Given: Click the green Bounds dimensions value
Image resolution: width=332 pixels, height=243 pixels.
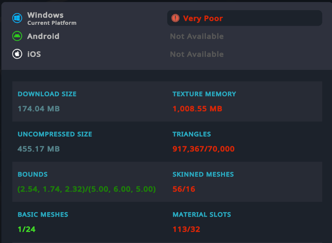Looking at the screenshot, I should 87,189.
